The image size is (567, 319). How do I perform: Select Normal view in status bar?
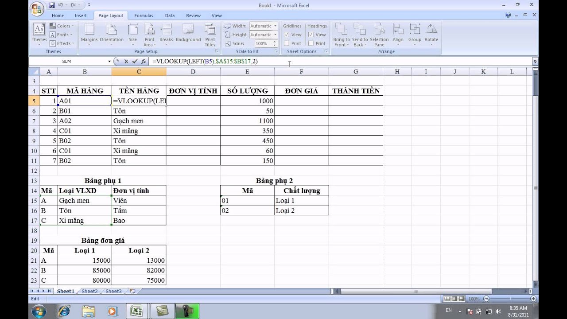[x=447, y=299]
